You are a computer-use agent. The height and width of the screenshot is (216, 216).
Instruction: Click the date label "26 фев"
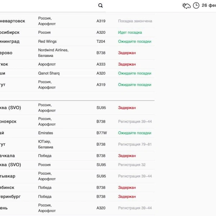209,5
